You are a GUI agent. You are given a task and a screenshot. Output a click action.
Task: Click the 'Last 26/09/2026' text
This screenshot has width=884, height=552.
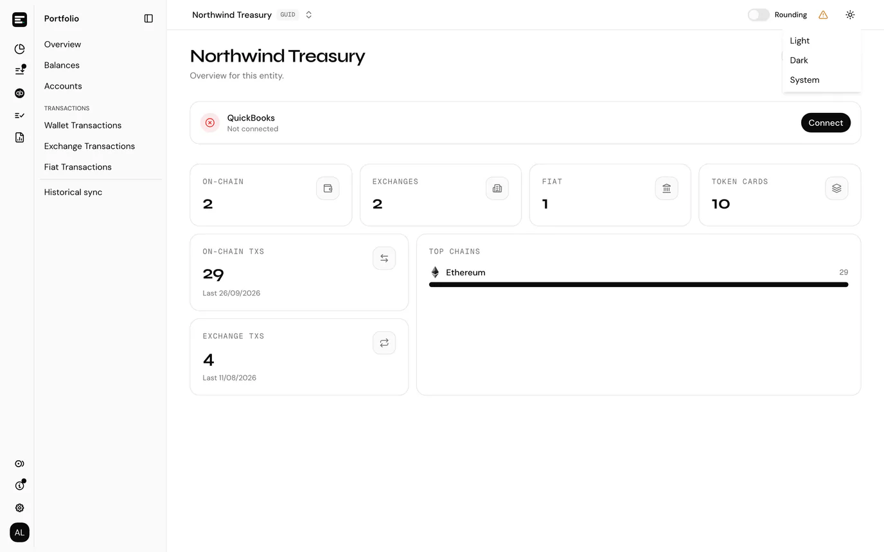point(231,293)
